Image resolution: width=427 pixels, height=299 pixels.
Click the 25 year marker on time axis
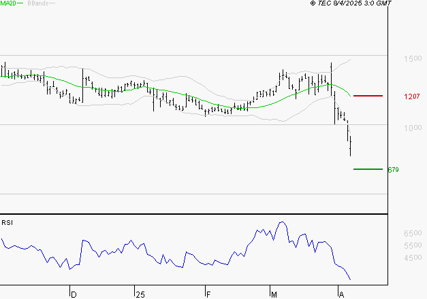point(140,294)
